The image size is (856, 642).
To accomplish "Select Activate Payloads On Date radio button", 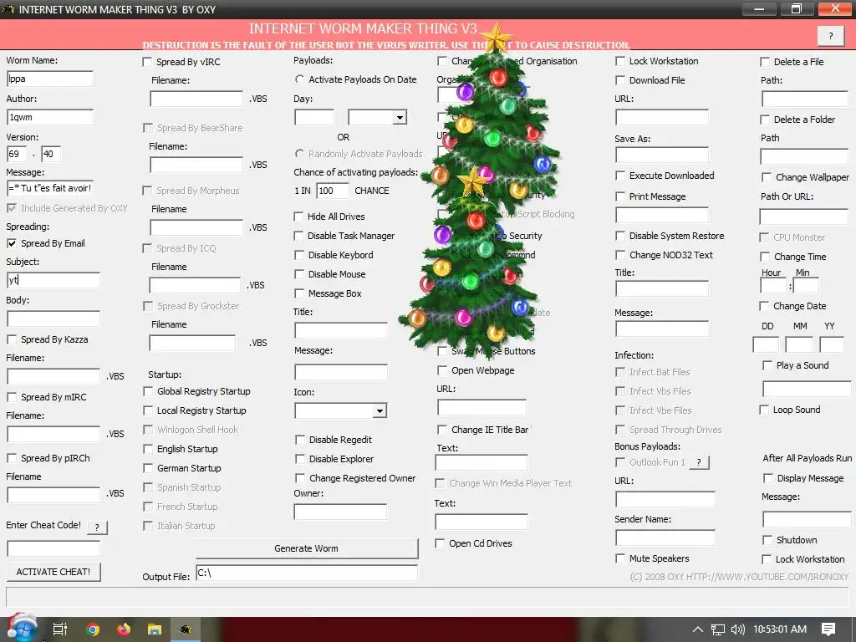I will click(x=299, y=79).
